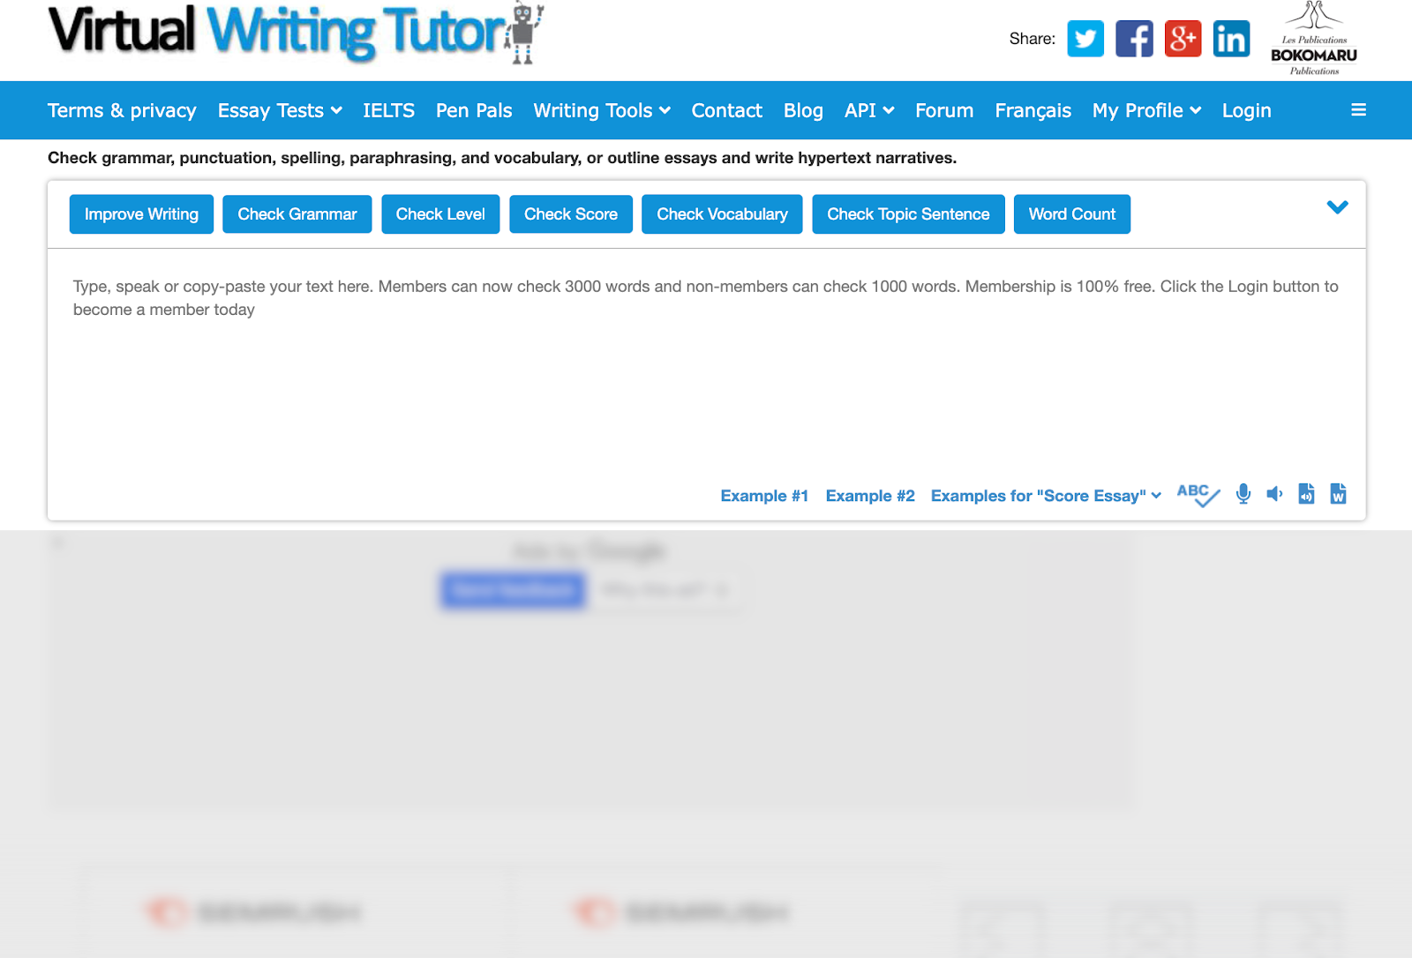1412x958 pixels.
Task: Open Pen Pals menu item
Action: tap(474, 110)
